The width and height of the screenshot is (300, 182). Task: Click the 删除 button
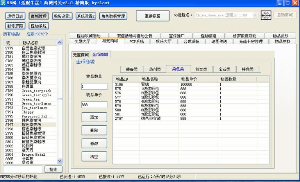coord(94,130)
